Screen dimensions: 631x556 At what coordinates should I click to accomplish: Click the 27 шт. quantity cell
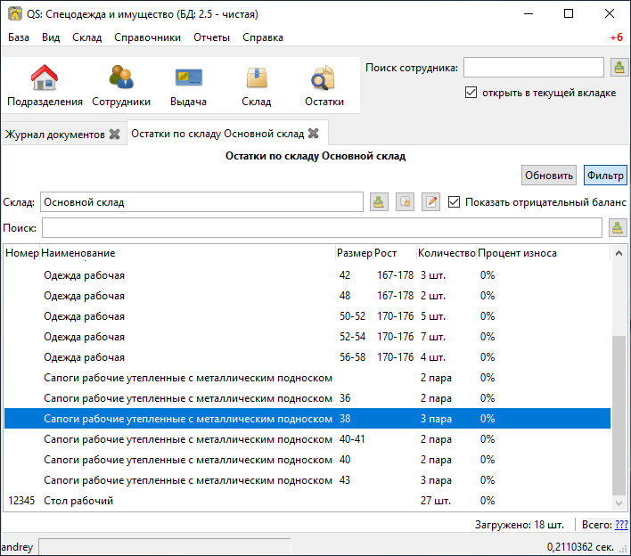436,501
